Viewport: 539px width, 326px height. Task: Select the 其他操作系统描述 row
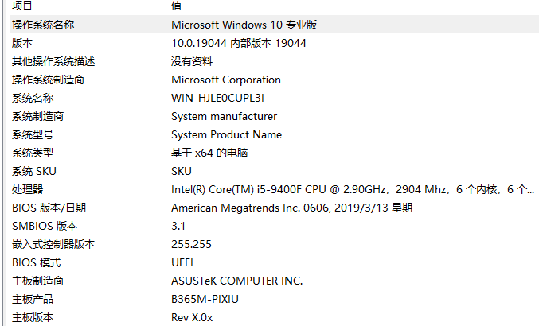coord(48,61)
